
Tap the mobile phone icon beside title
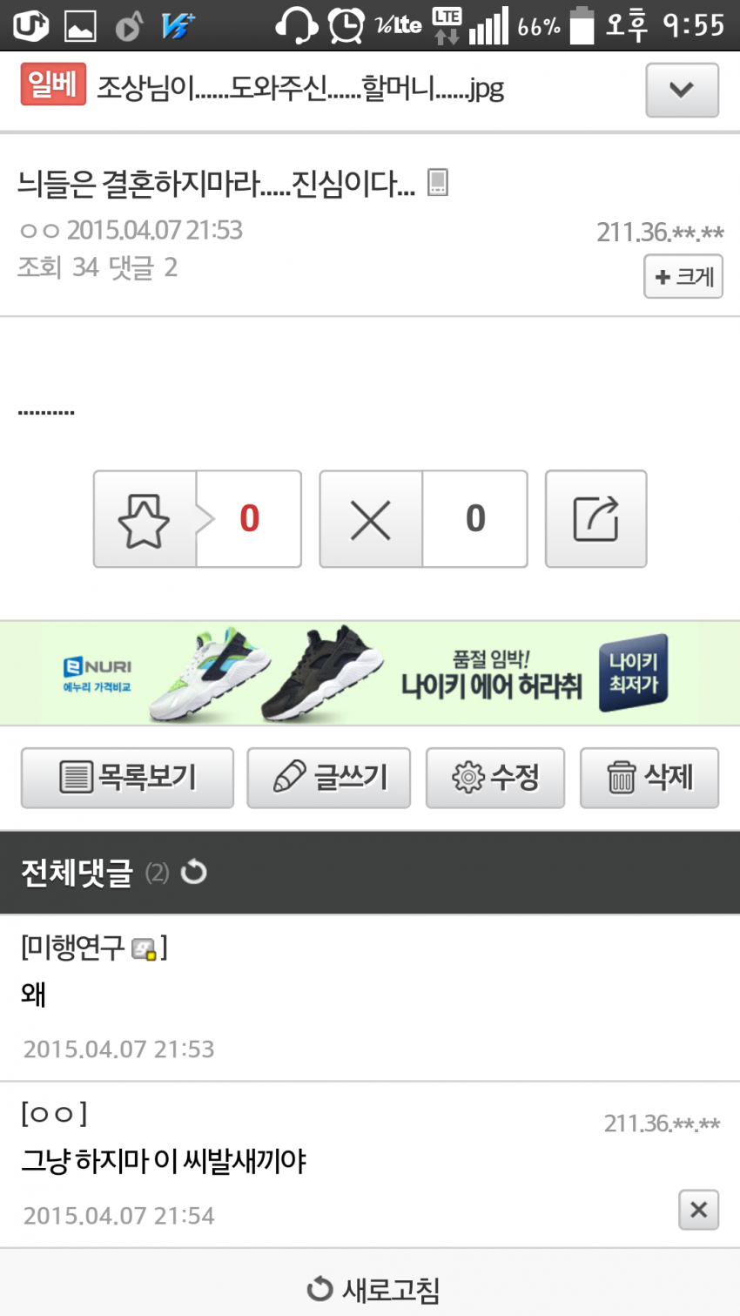click(x=438, y=182)
